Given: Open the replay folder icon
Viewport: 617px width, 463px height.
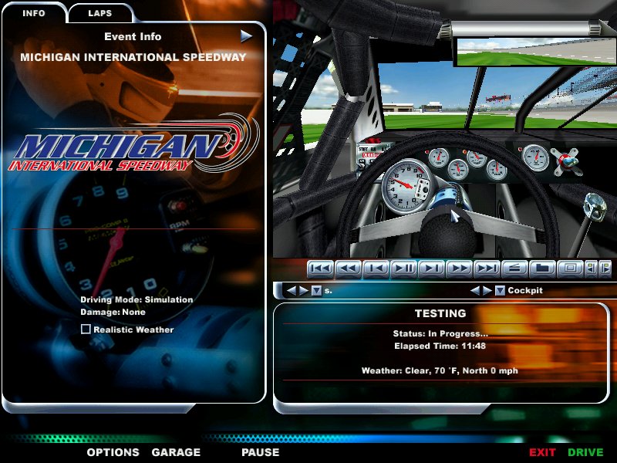Looking at the screenshot, I should (x=542, y=269).
